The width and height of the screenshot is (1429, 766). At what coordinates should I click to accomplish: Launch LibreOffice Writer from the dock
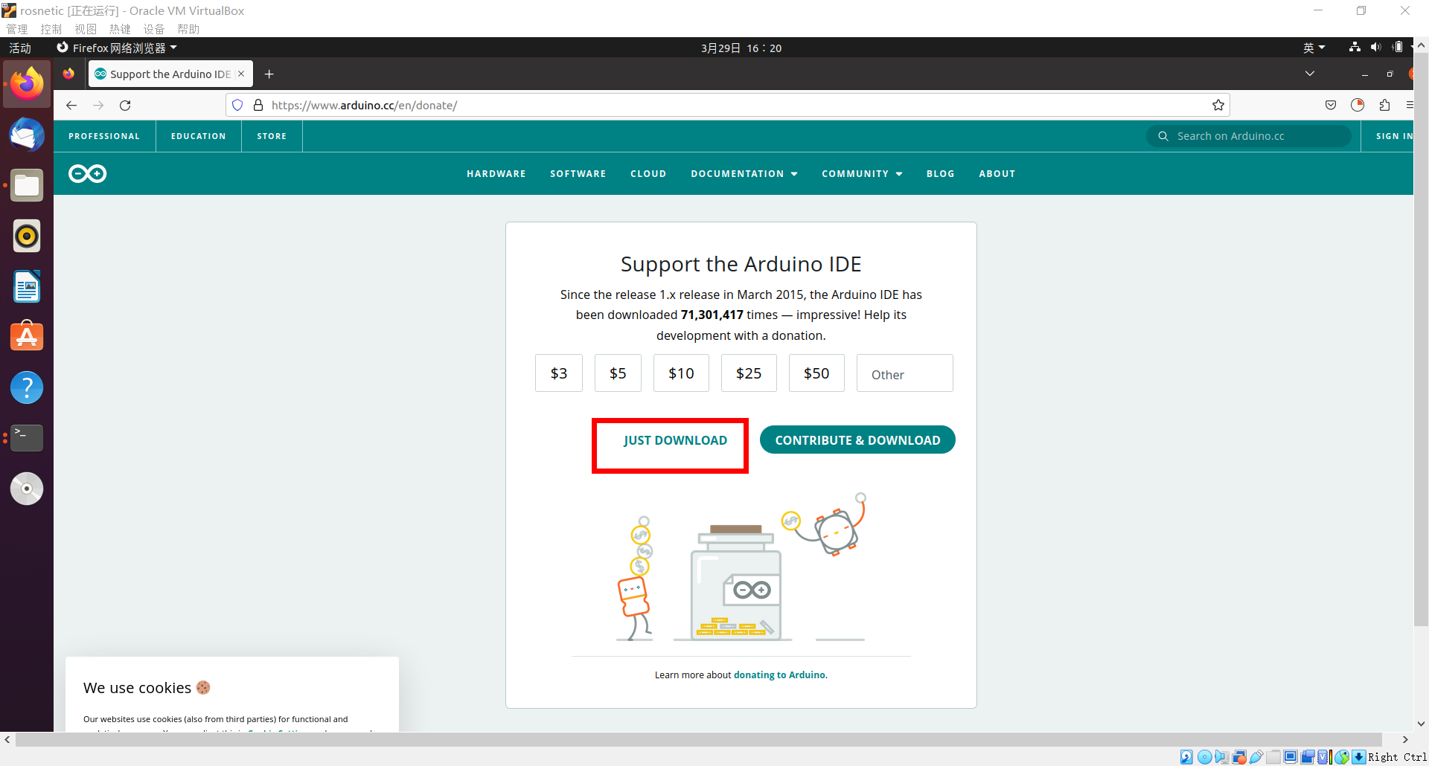point(27,286)
